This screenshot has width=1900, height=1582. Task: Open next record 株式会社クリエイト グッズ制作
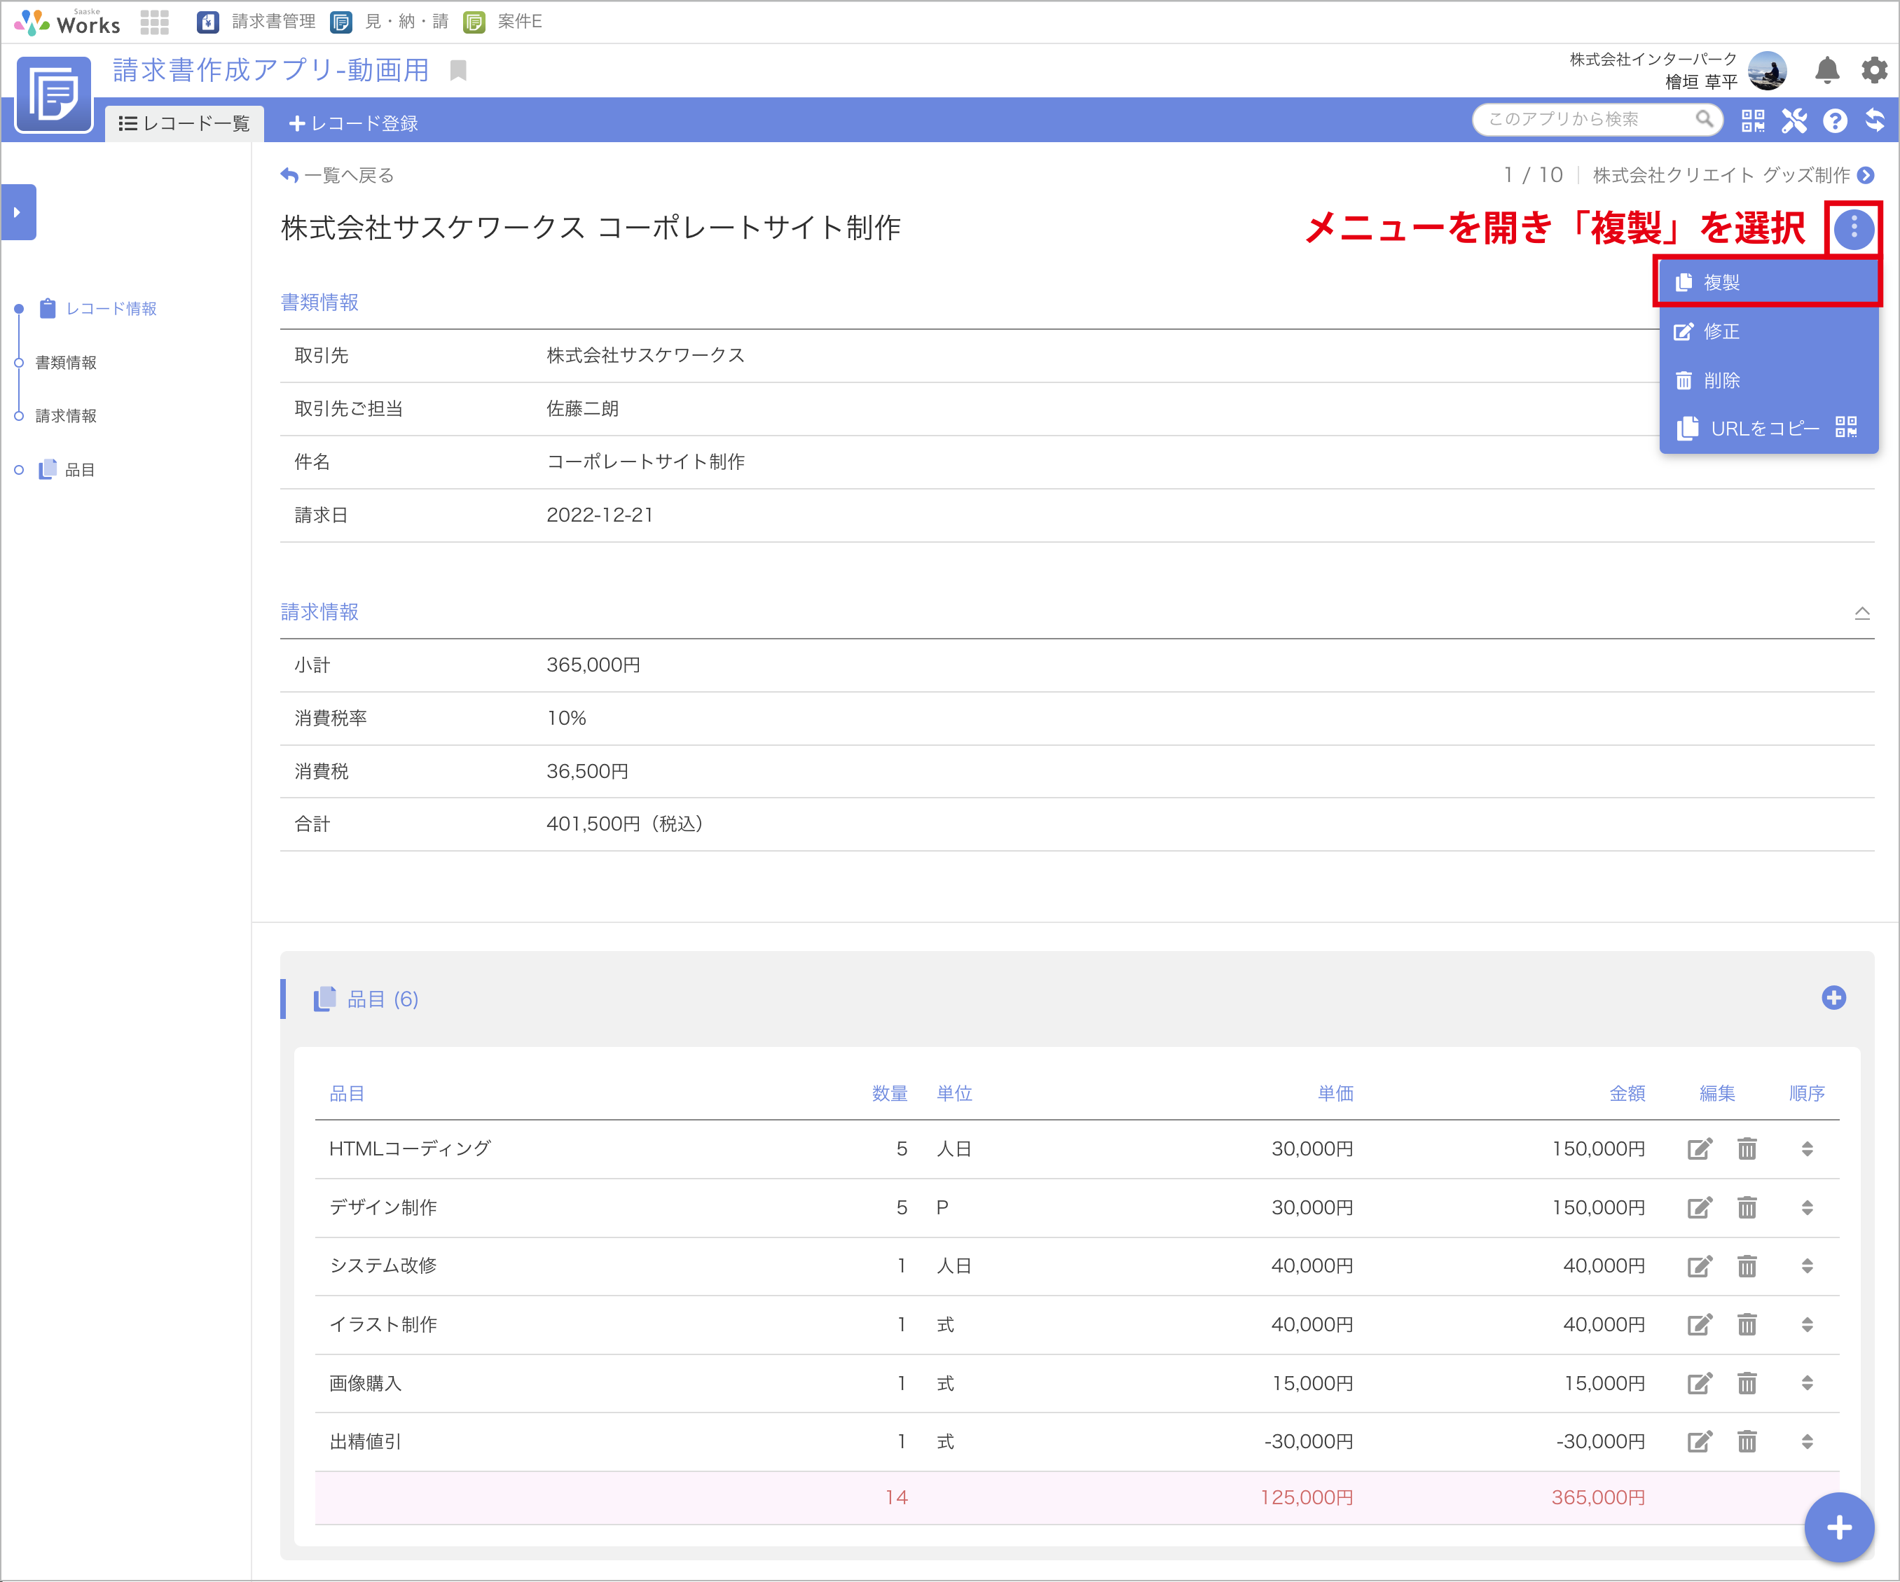tap(1722, 176)
